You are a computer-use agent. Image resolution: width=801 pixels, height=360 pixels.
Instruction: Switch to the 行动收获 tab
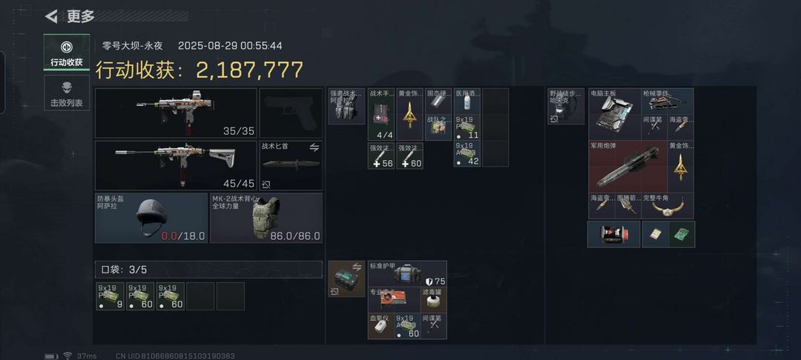[67, 53]
